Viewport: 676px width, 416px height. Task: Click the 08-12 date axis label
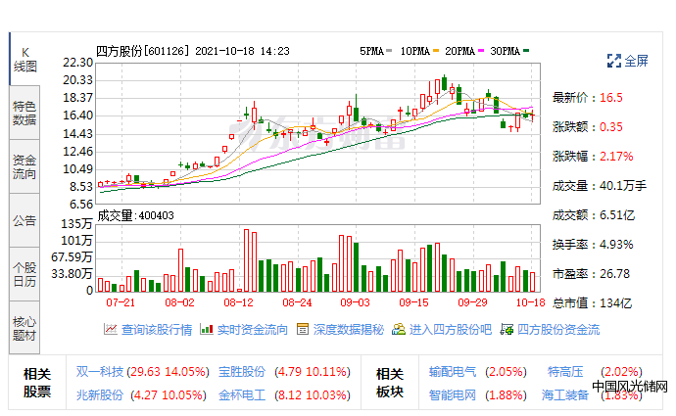tap(238, 302)
